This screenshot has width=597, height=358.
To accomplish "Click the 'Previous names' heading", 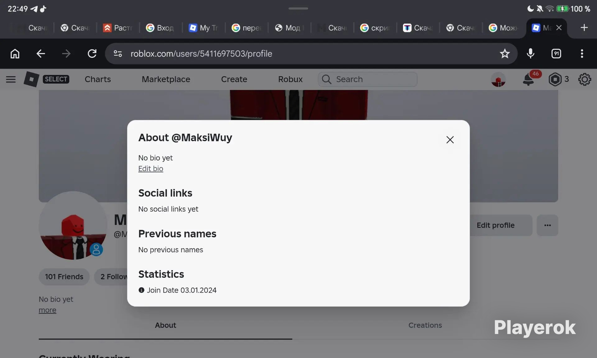I will [x=177, y=234].
